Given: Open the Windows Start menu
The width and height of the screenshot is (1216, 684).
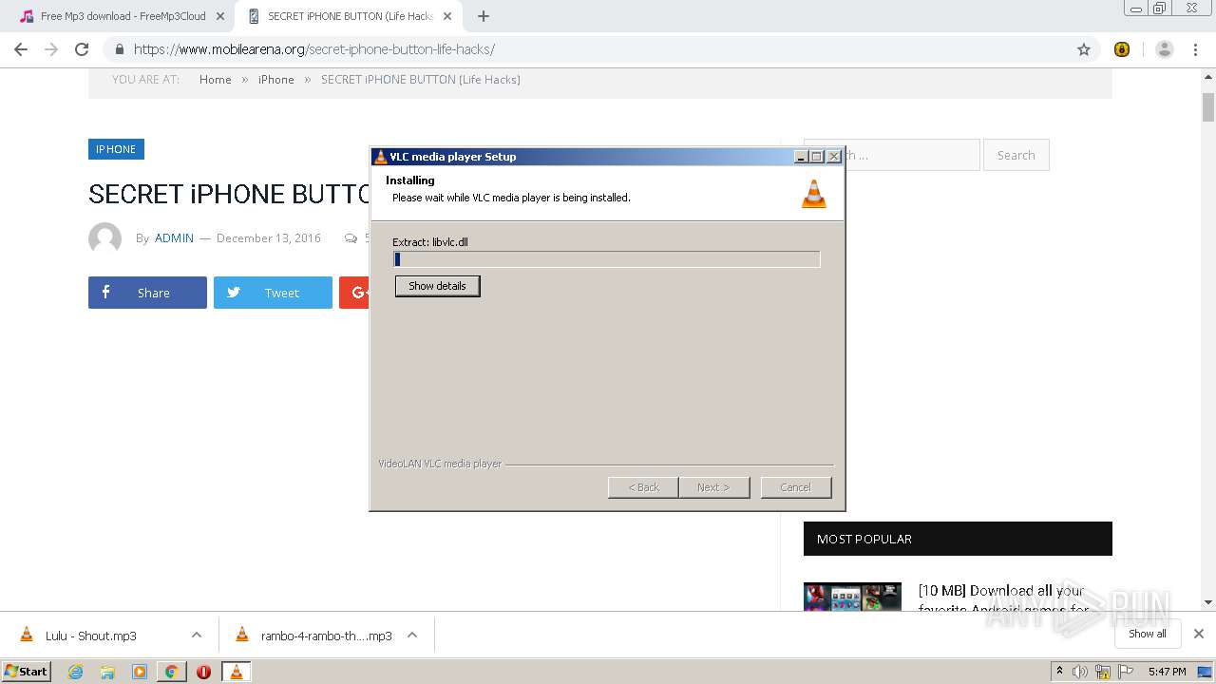Looking at the screenshot, I should click(x=27, y=672).
